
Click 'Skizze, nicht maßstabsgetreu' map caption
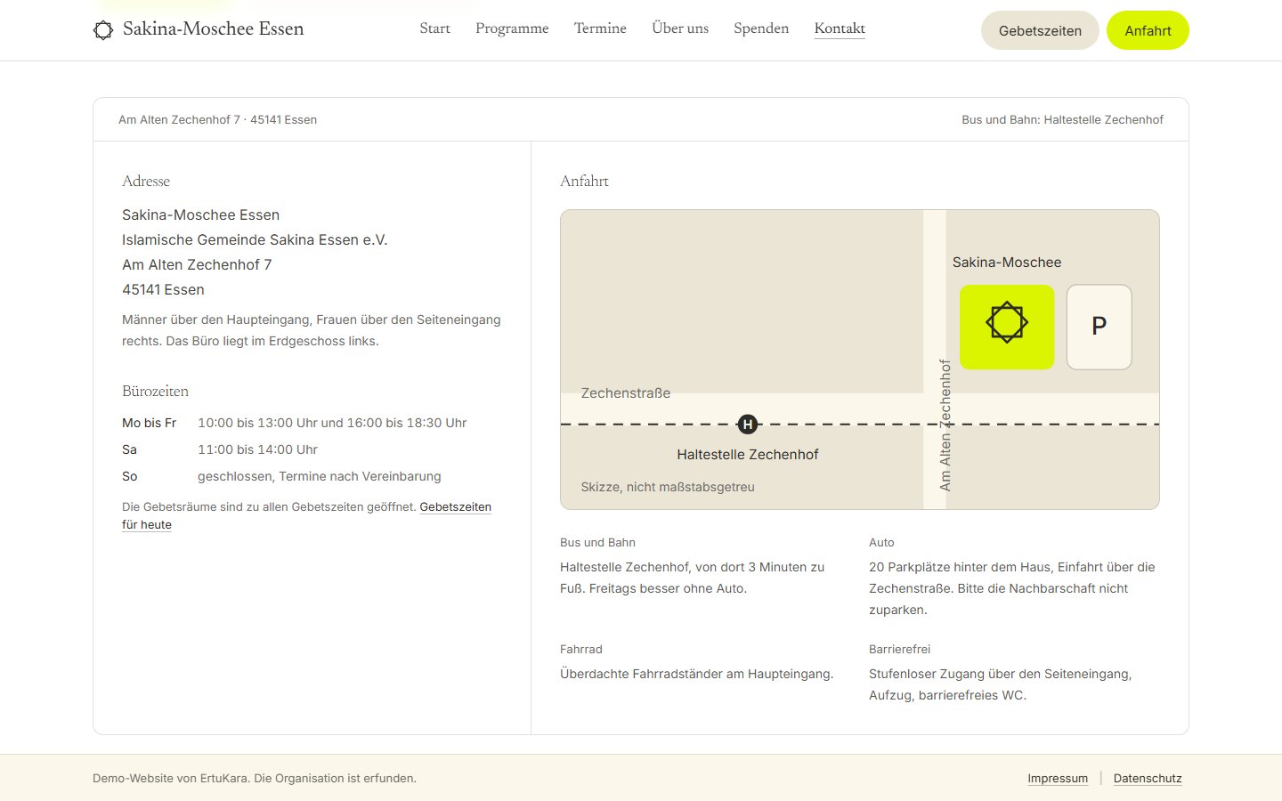pyautogui.click(x=668, y=487)
